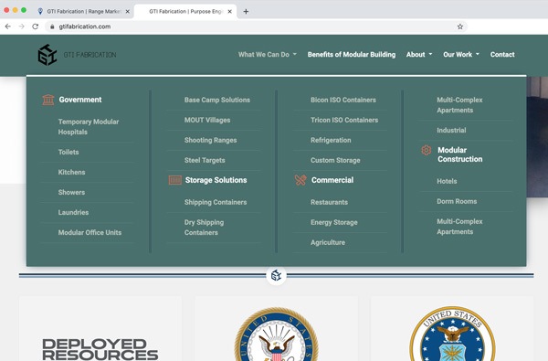Select the Shipping Containers link

click(x=216, y=202)
